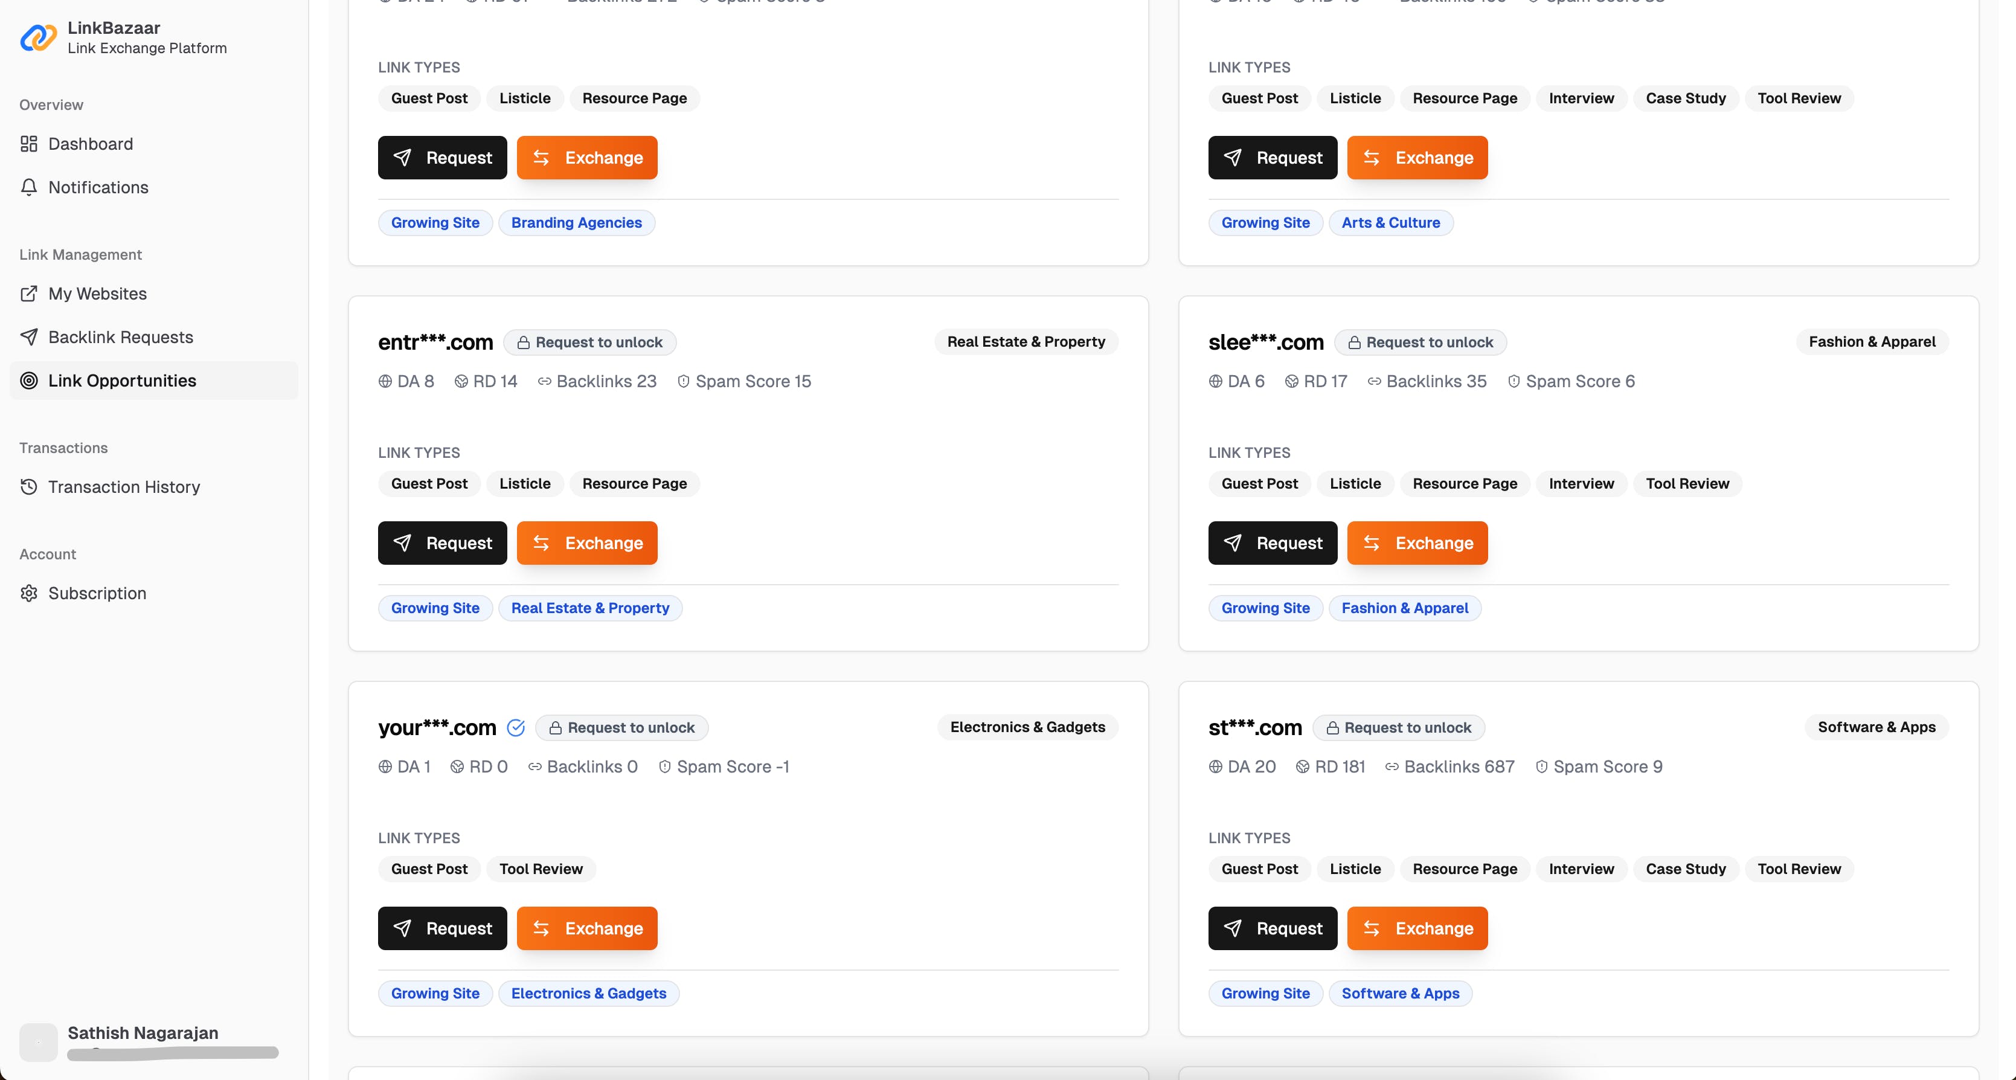This screenshot has width=2016, height=1080.
Task: Open the Sathish Nagarajan profile avatar
Action: point(38,1043)
